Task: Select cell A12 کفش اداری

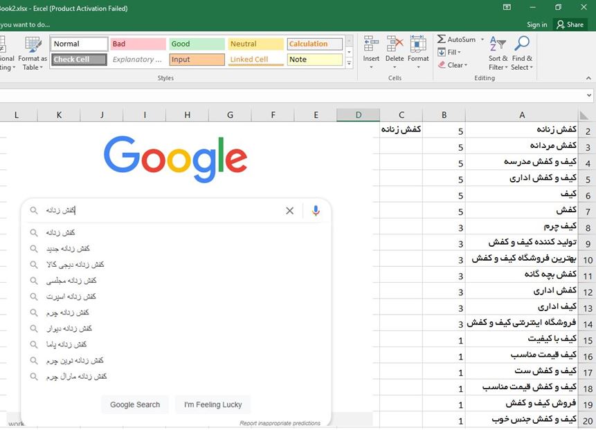Action: (522, 291)
